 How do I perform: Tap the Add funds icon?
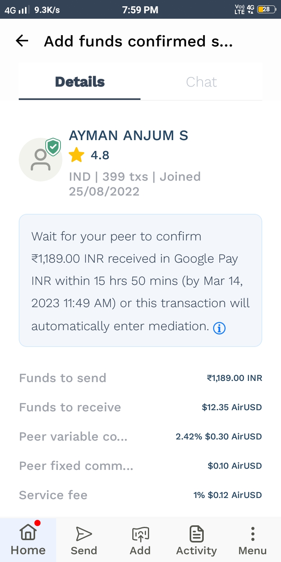click(x=140, y=534)
